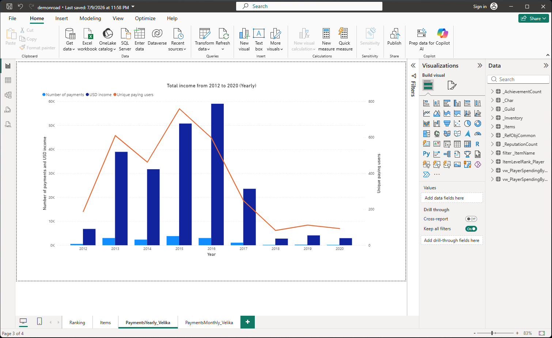The image size is (552, 338).
Task: Open Report view in left sidebar
Action: pos(8,66)
